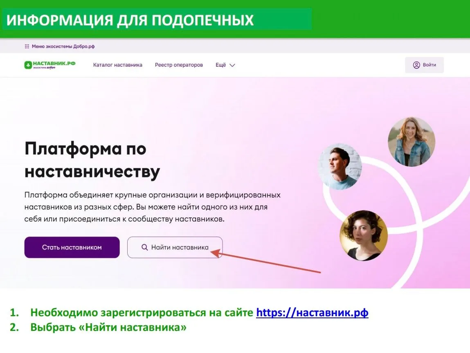Open the https://наставник.рф hyperlink
The width and height of the screenshot is (470, 353).
click(312, 312)
